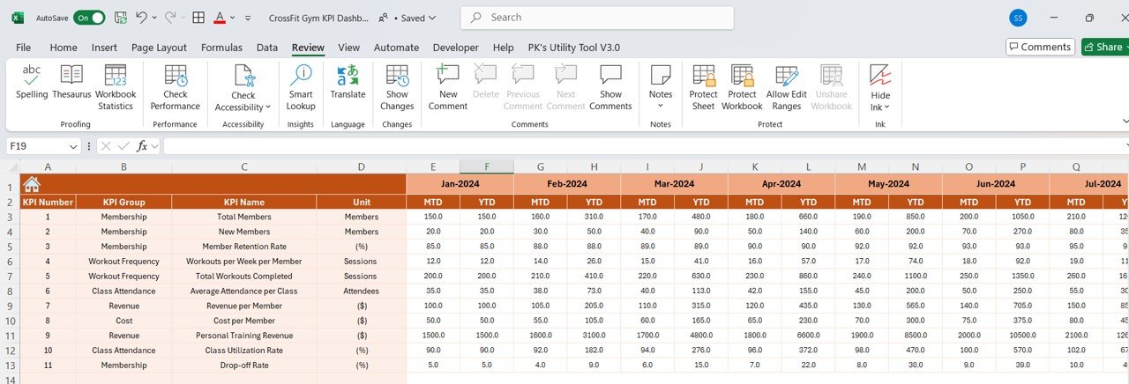
Task: Switch to the Data tab
Action: 267,48
